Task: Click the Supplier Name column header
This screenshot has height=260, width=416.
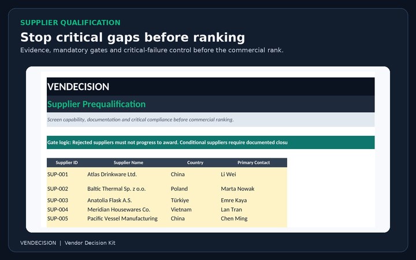Action: (128, 162)
